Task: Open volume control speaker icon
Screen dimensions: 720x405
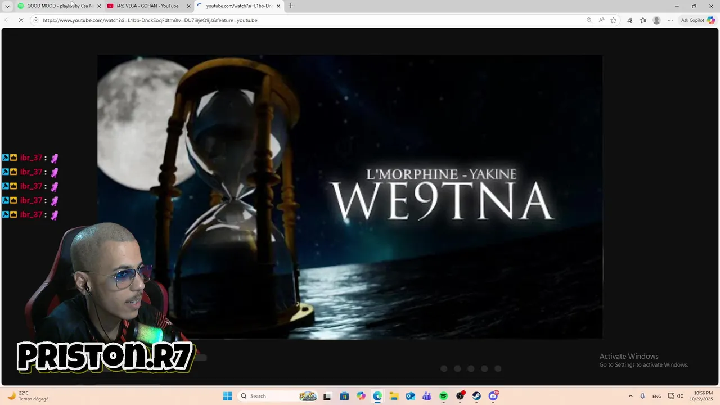Action: click(680, 396)
